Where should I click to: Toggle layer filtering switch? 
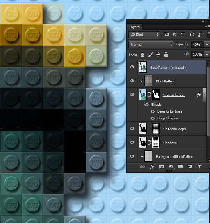point(209,35)
